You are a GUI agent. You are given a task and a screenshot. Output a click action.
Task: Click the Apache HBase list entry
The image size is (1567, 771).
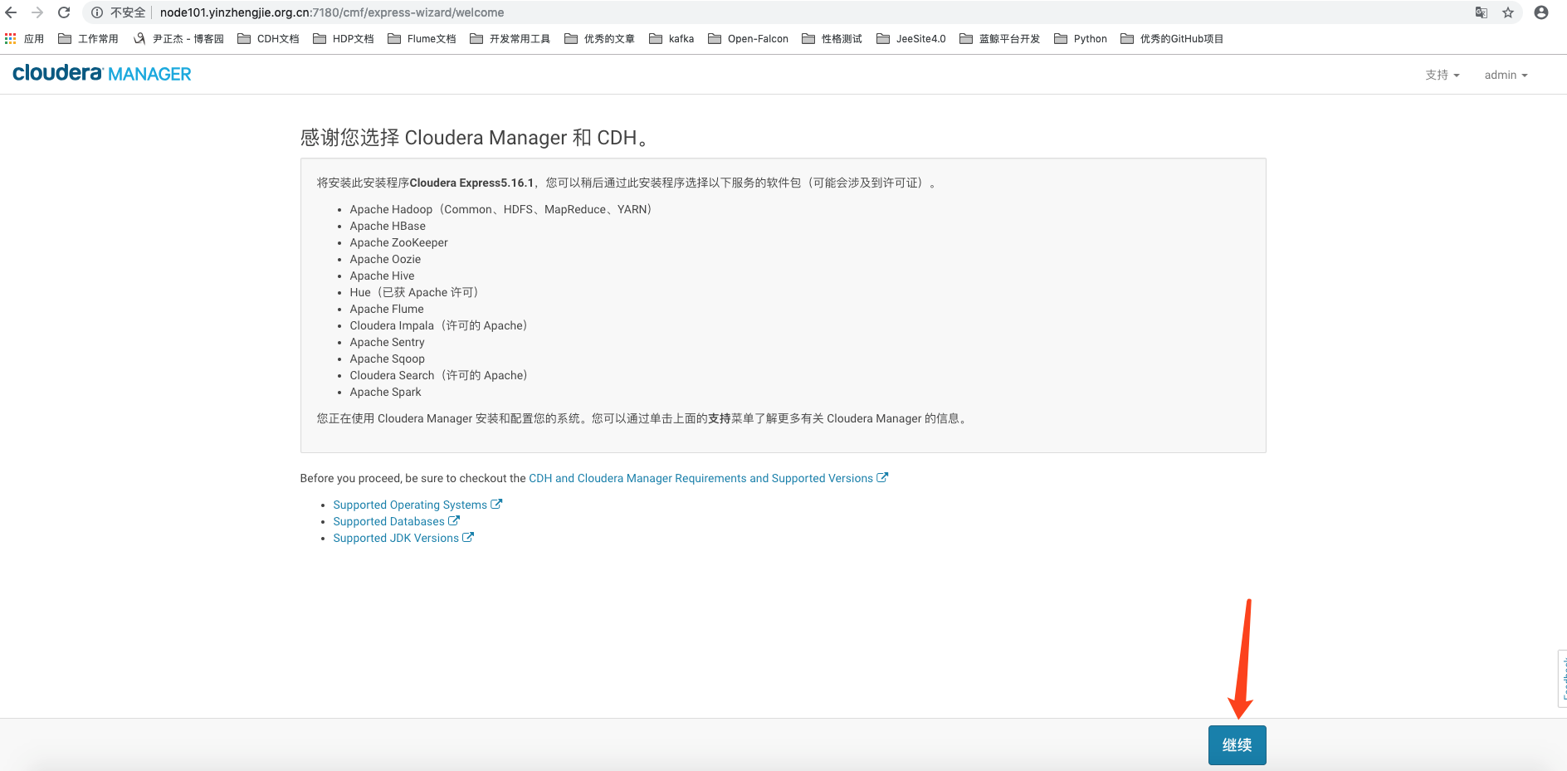[388, 226]
